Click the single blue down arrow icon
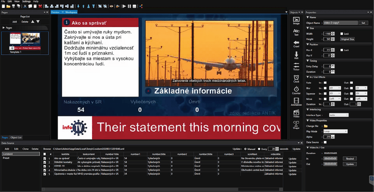Image resolution: width=374 pixels, height=192 pixels. pos(78,6)
